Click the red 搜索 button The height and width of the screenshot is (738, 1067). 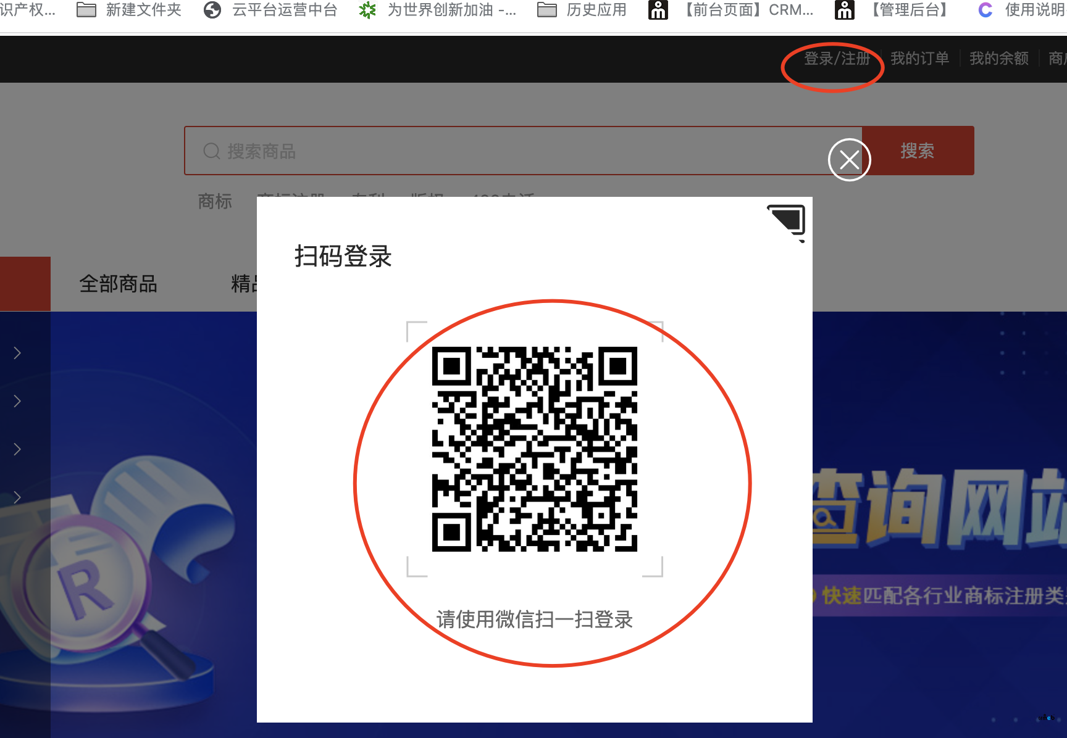[918, 151]
